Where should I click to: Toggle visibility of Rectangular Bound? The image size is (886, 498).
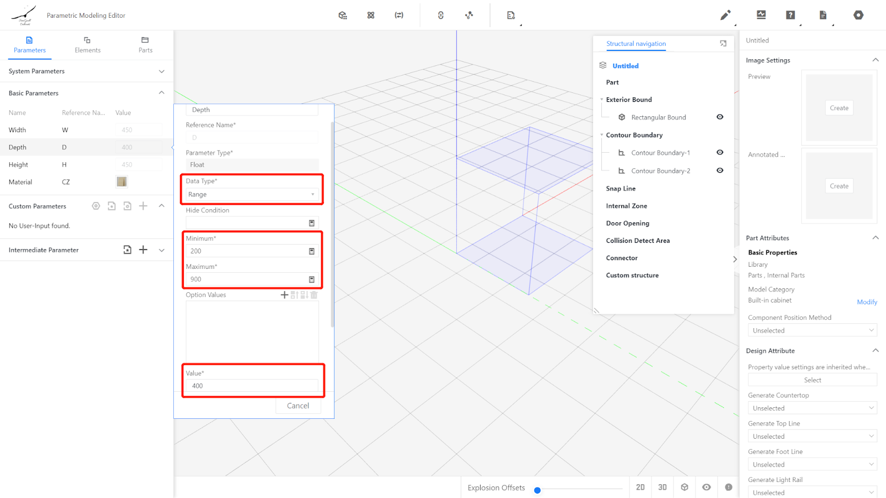click(x=720, y=117)
